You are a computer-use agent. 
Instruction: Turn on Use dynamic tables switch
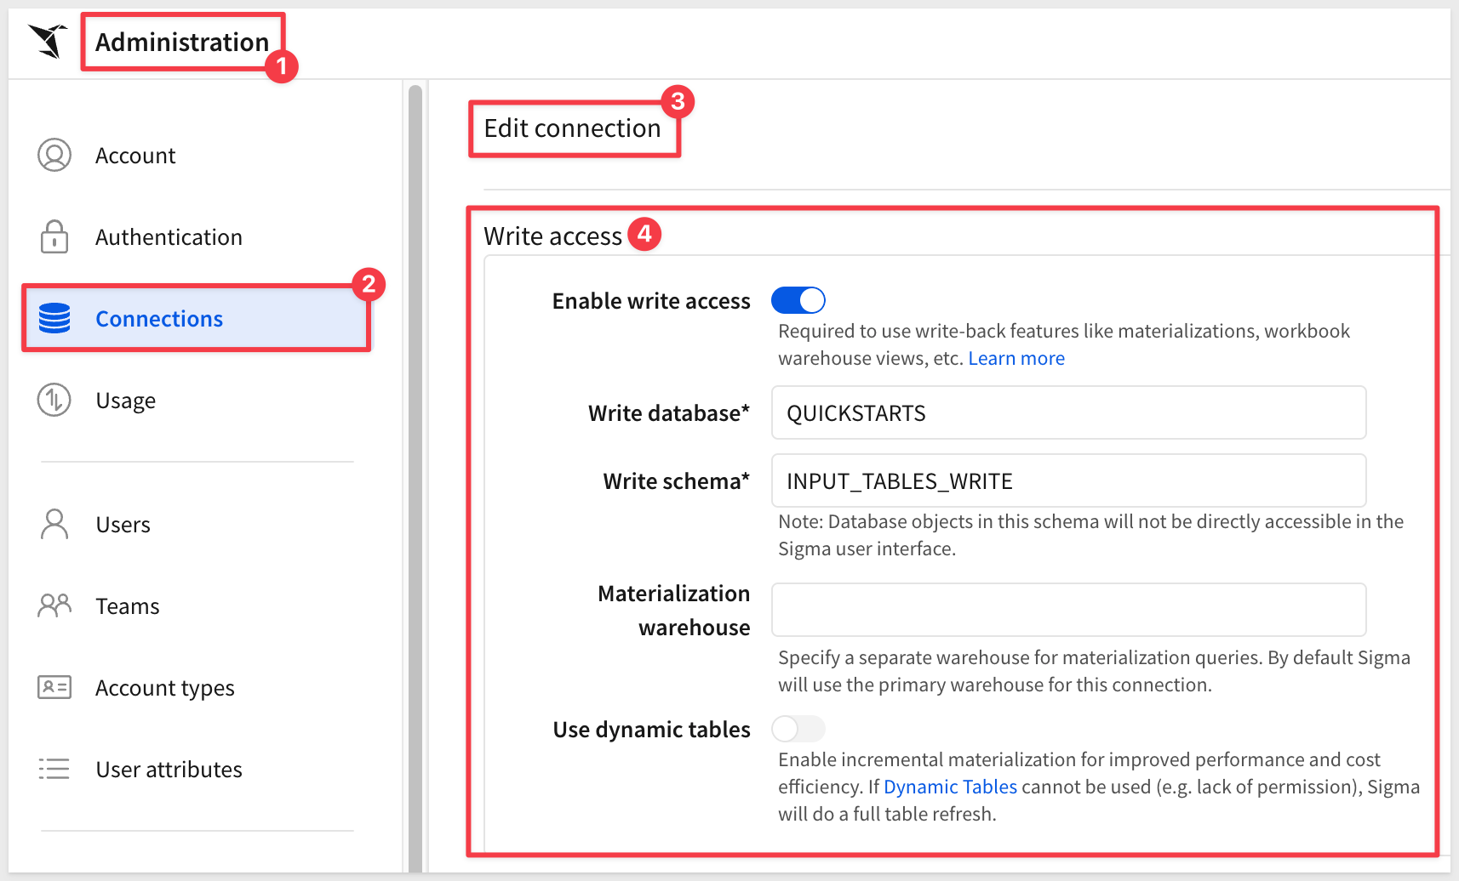(798, 729)
